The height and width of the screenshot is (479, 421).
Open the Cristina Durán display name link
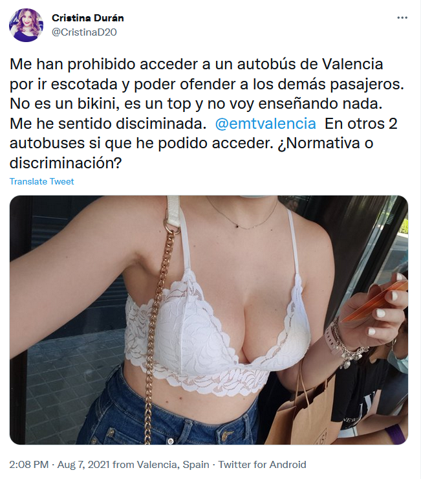click(88, 18)
